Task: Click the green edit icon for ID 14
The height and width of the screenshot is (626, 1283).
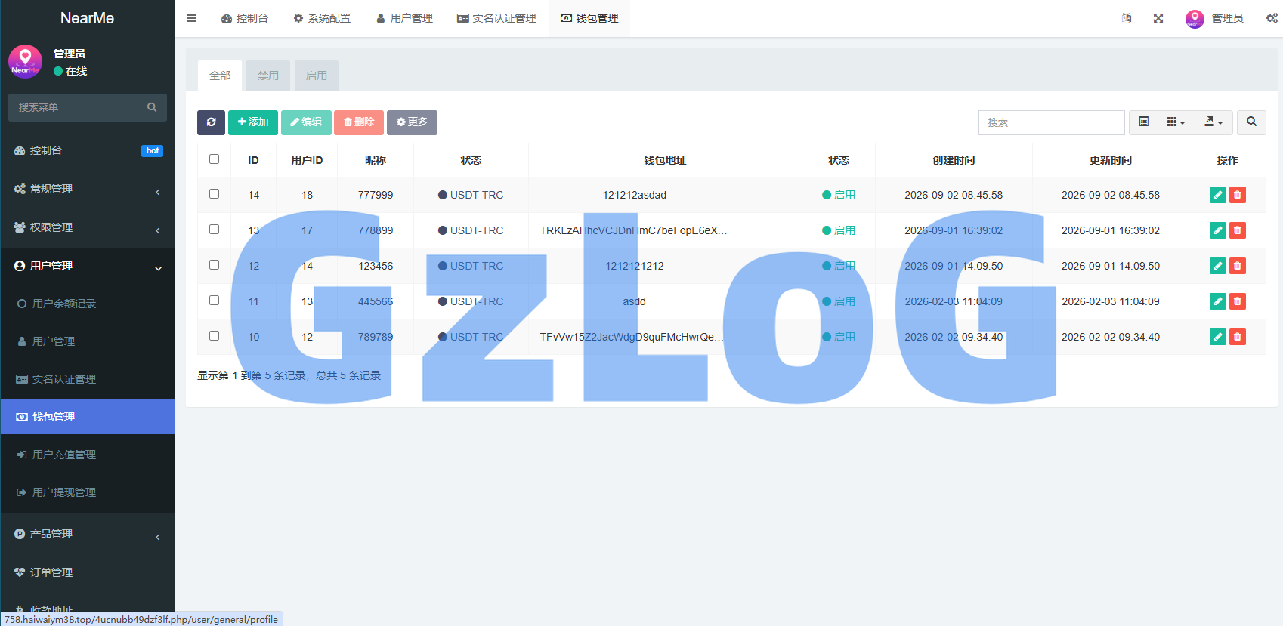Action: 1217,195
